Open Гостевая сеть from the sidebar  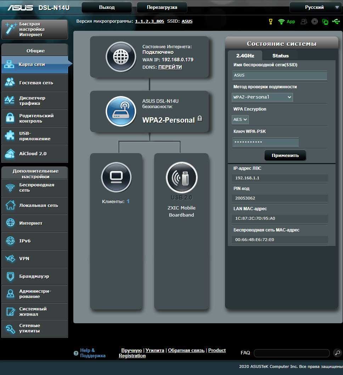(35, 83)
